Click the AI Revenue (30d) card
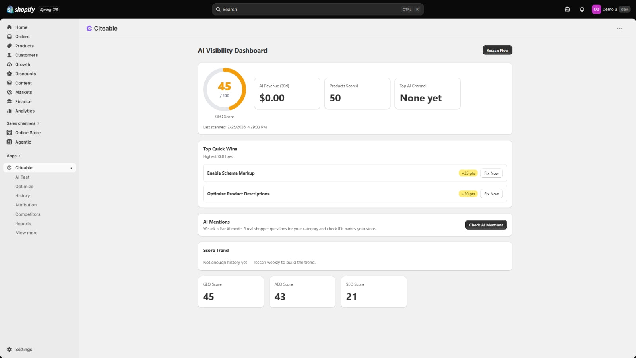The image size is (636, 358). point(287,93)
